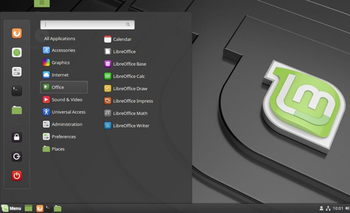Focus the menu search field
350x213 pixels.
click(87, 25)
